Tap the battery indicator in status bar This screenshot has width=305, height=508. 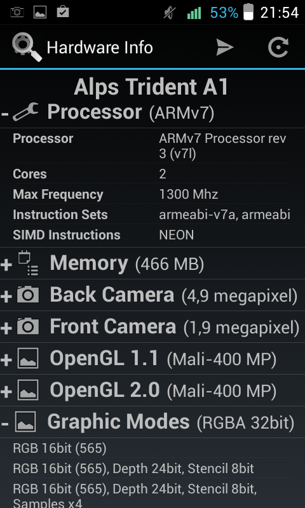[x=248, y=12]
